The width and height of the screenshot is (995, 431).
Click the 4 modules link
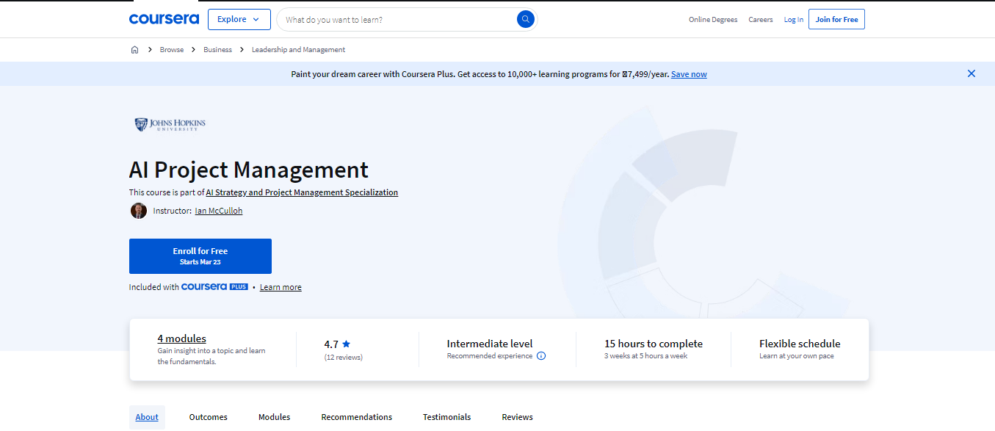coord(181,338)
